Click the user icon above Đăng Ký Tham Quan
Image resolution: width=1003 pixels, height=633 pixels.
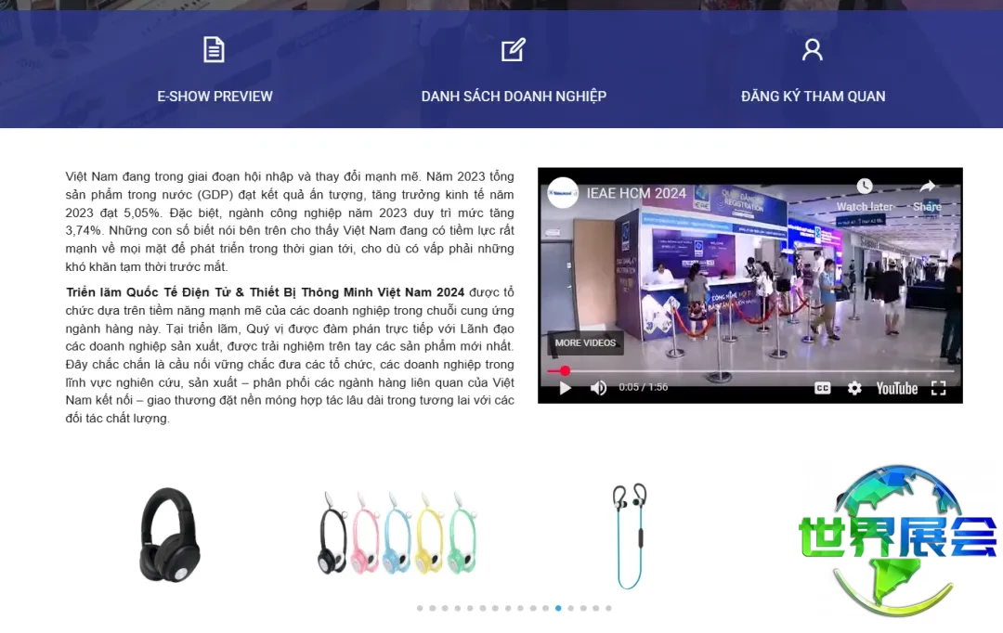click(x=813, y=50)
